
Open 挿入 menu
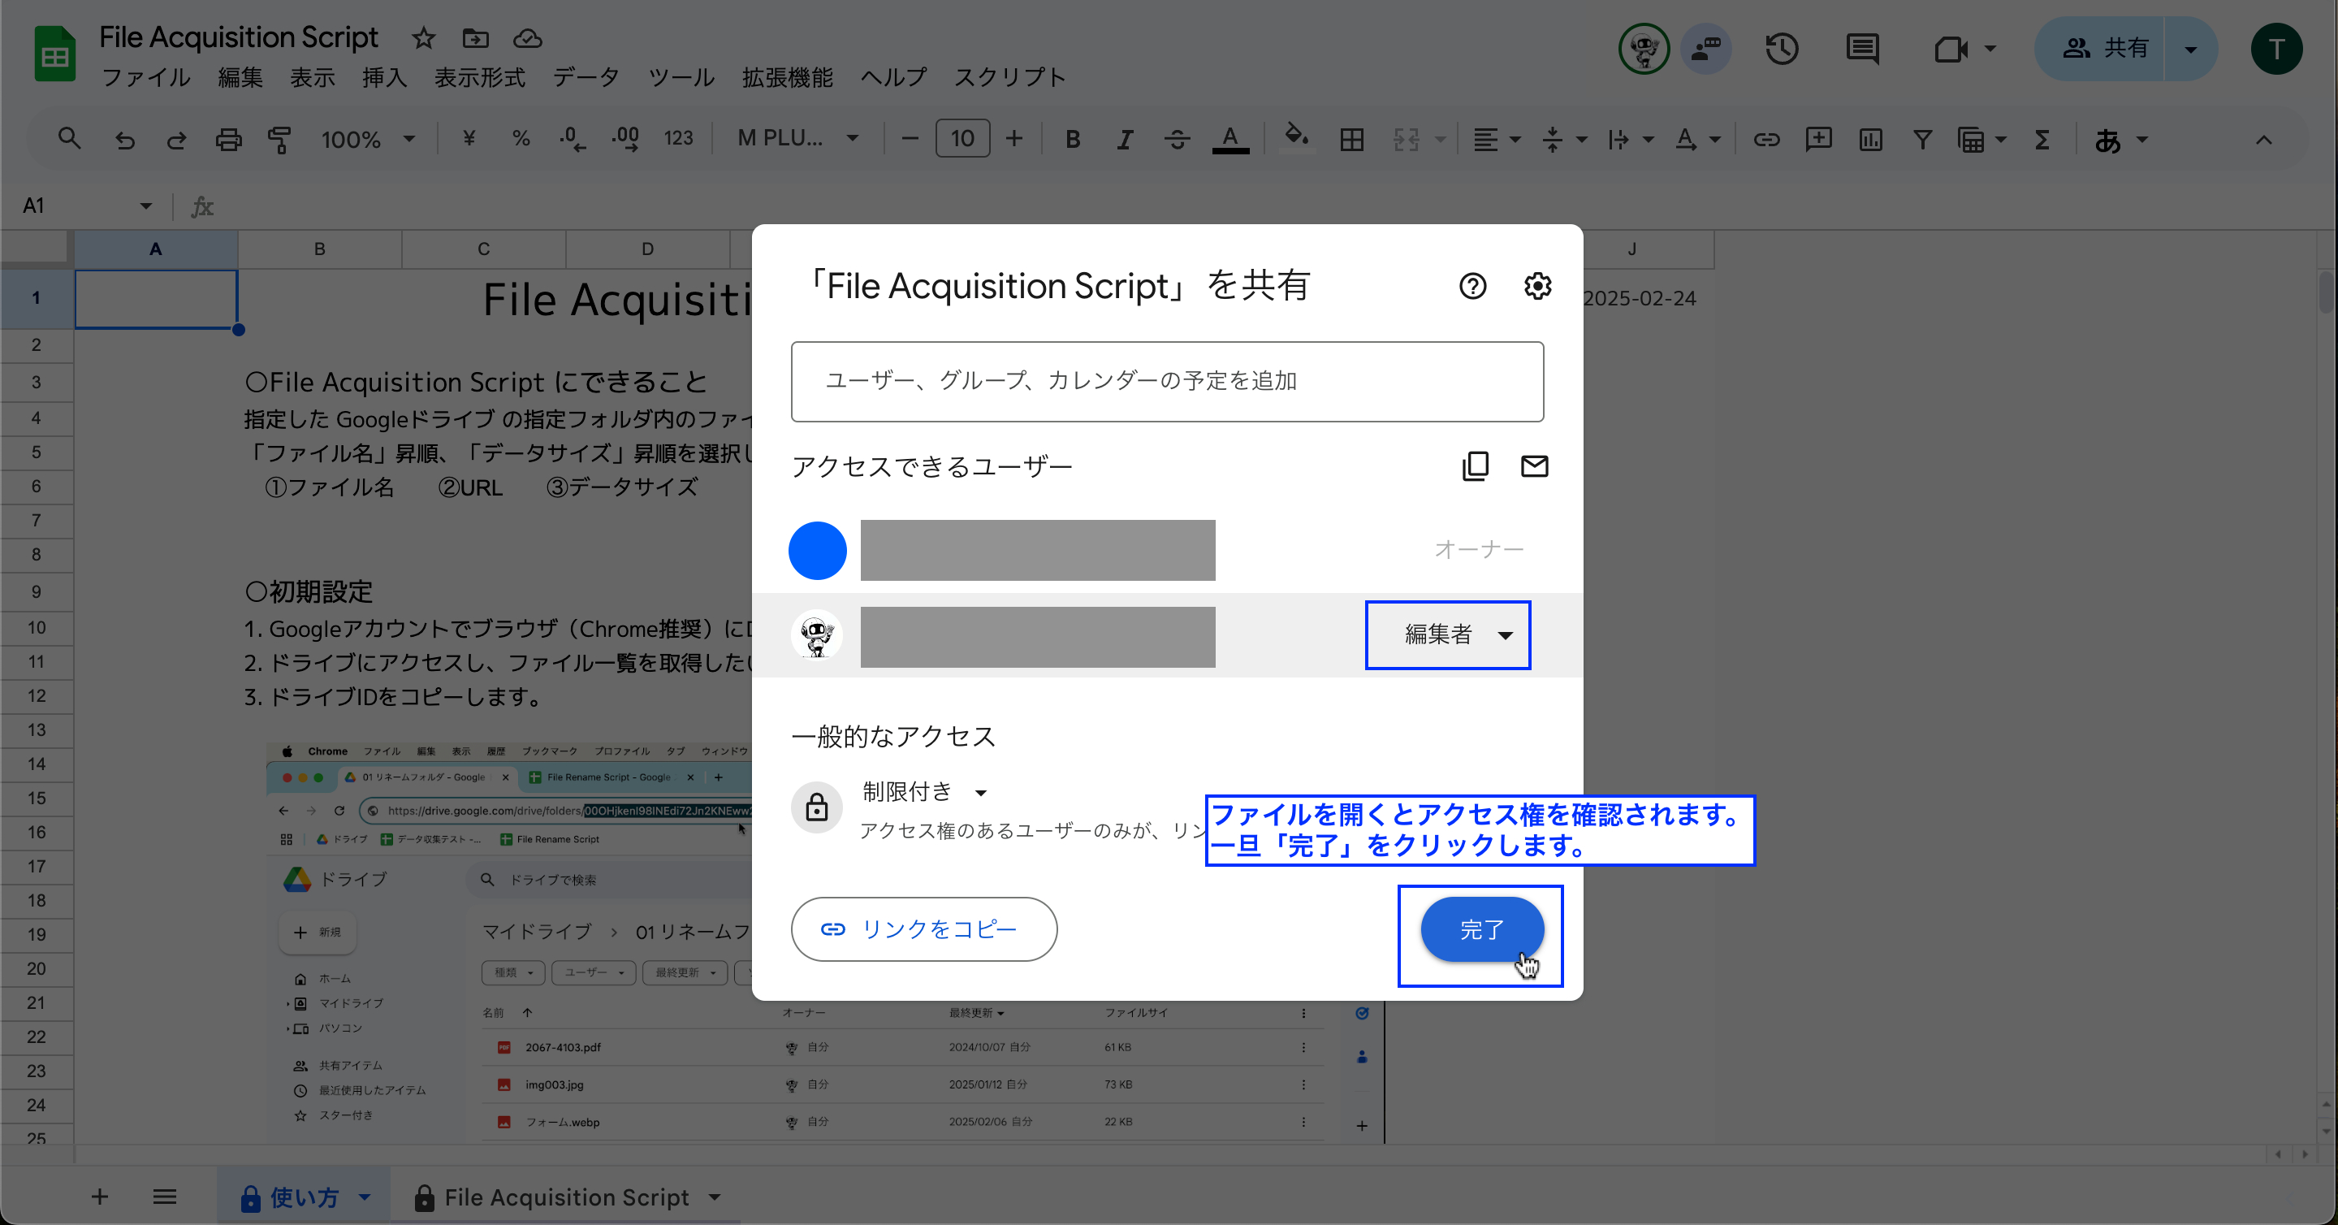(x=385, y=78)
